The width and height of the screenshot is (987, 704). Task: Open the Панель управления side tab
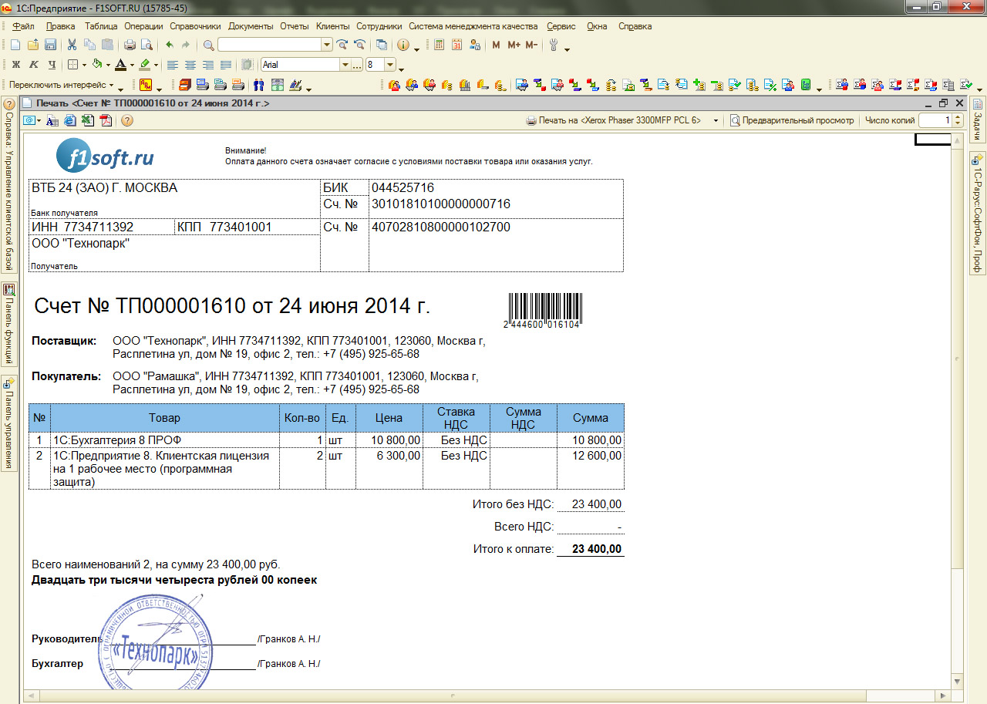click(8, 423)
